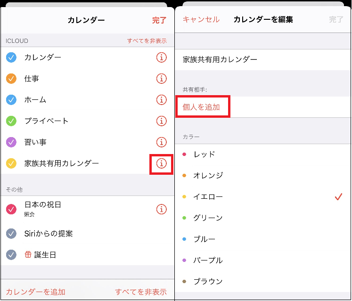Deselect the 習い事 calendar checkmark
The height and width of the screenshot is (301, 352).
pos(11,142)
